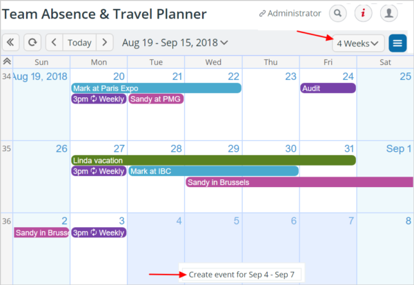
Task: Open the Sandy at PMG event
Action: coord(156,99)
